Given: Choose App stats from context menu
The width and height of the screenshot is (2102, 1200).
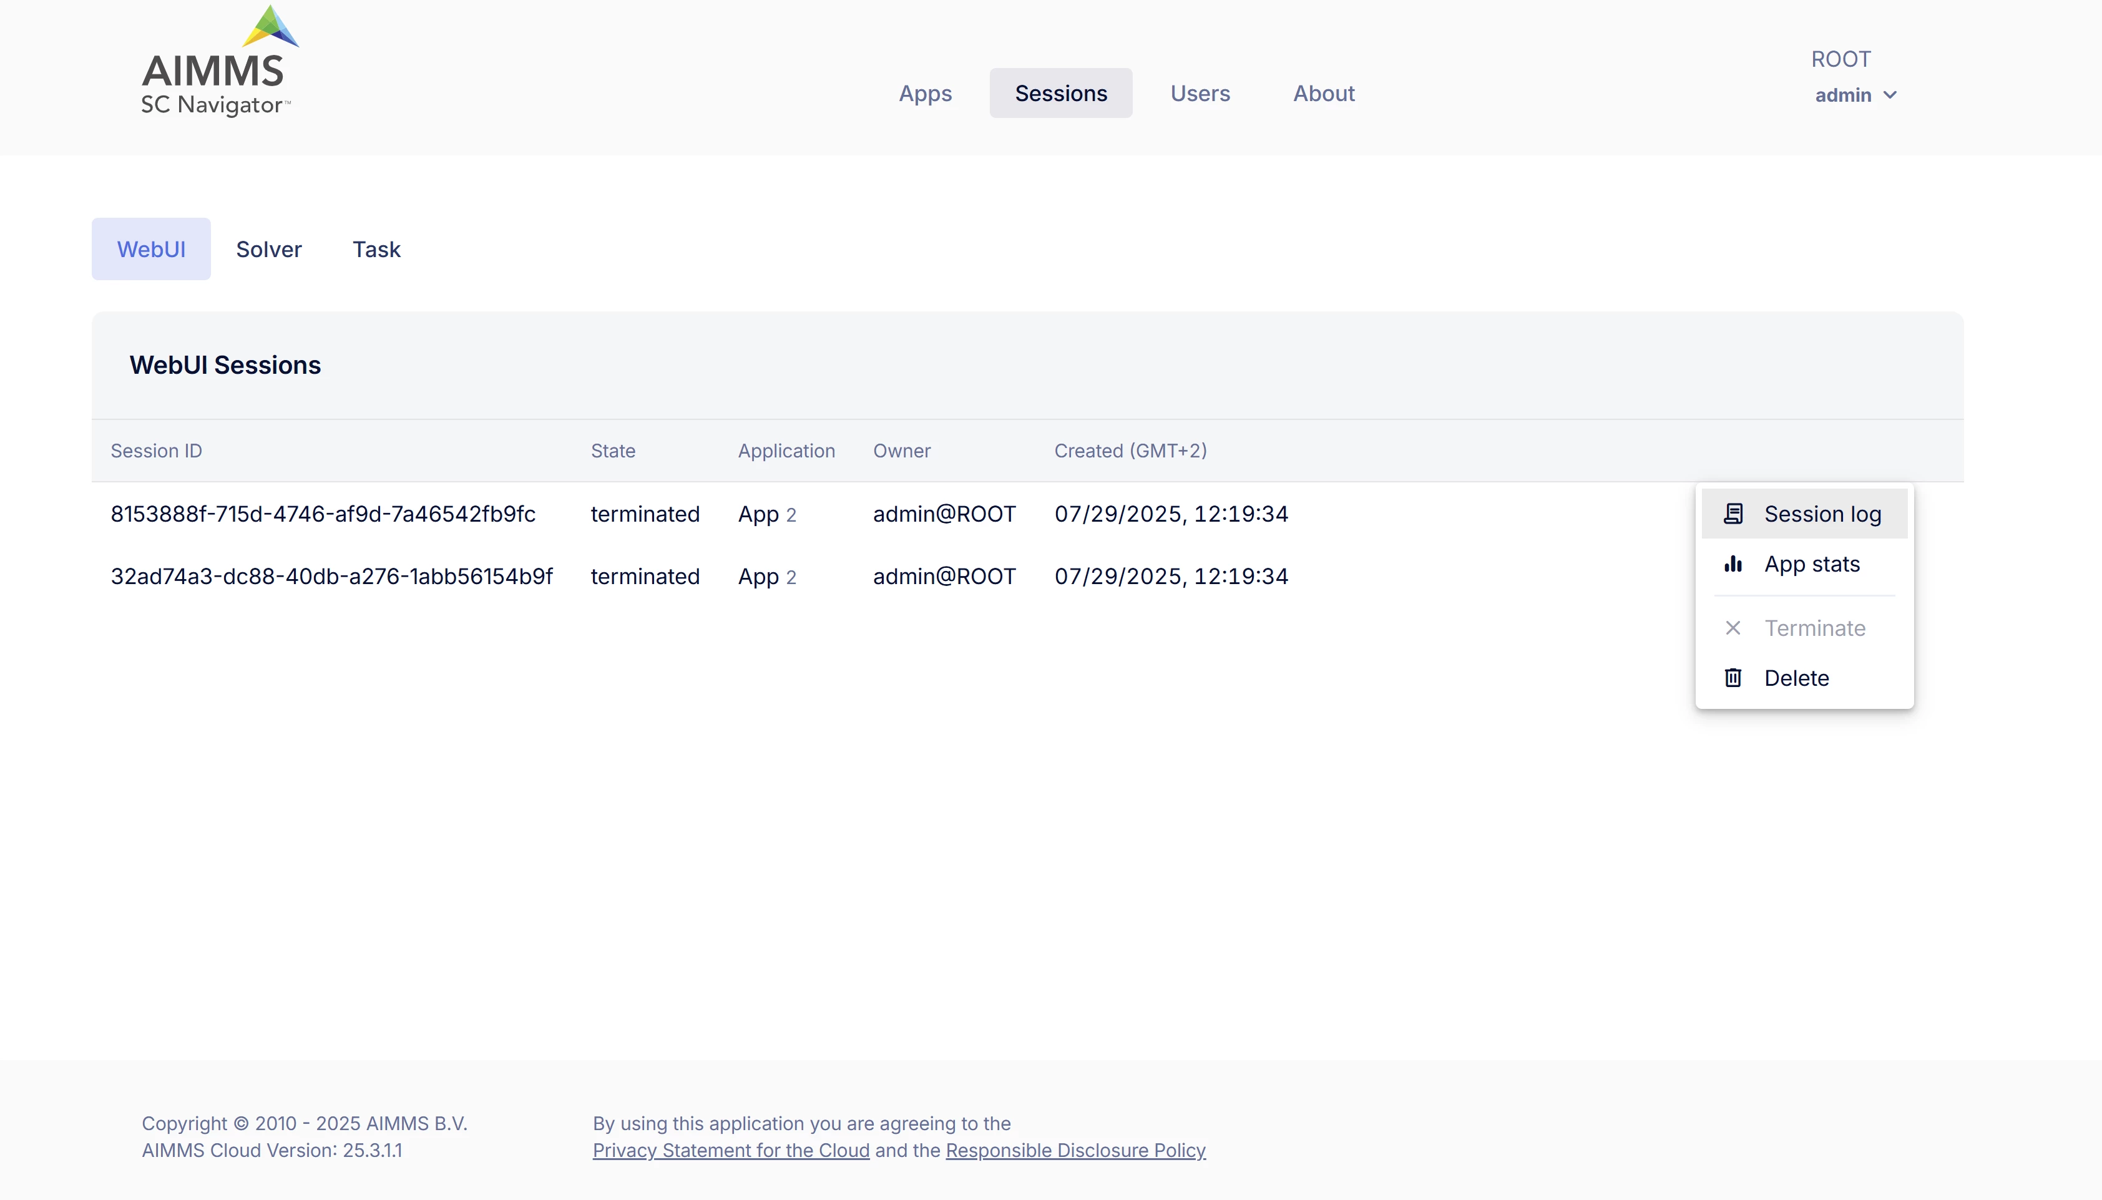Looking at the screenshot, I should pos(1804,563).
